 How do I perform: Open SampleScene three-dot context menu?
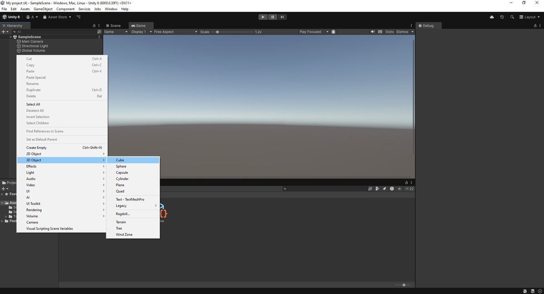coord(99,37)
